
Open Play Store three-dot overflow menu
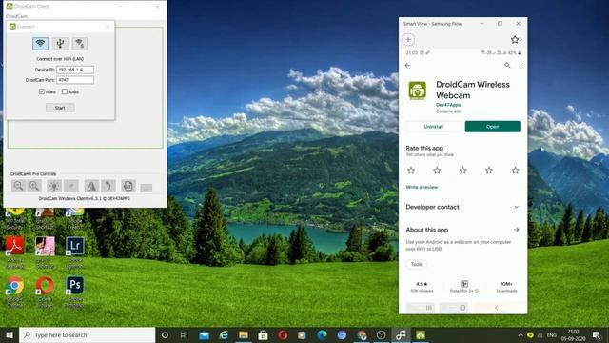[521, 66]
